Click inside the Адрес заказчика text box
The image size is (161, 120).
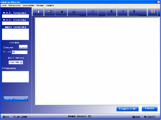[x=15, y=34]
